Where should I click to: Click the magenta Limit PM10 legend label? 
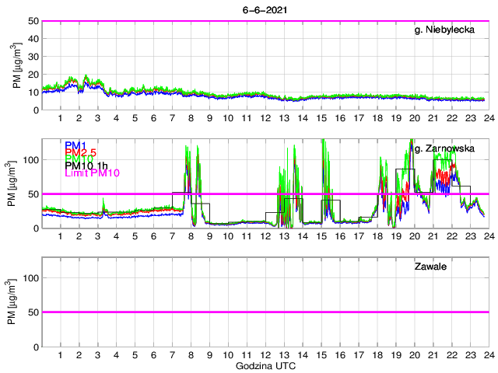coord(94,173)
